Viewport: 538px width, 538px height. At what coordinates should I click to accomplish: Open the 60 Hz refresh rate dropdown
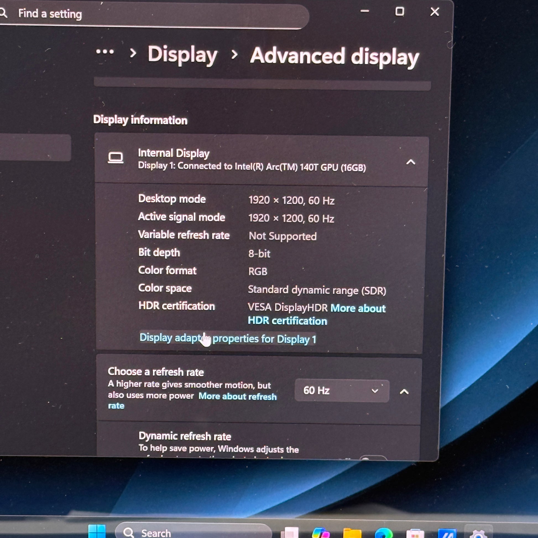click(x=341, y=391)
